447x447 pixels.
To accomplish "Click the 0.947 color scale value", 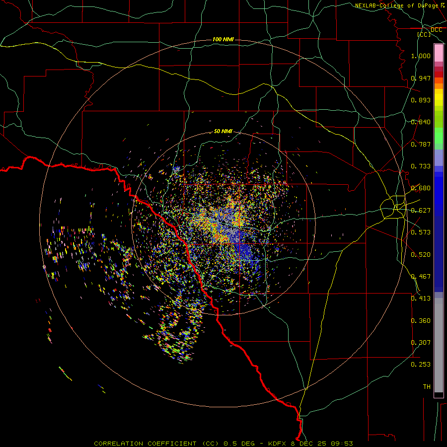I will (421, 78).
